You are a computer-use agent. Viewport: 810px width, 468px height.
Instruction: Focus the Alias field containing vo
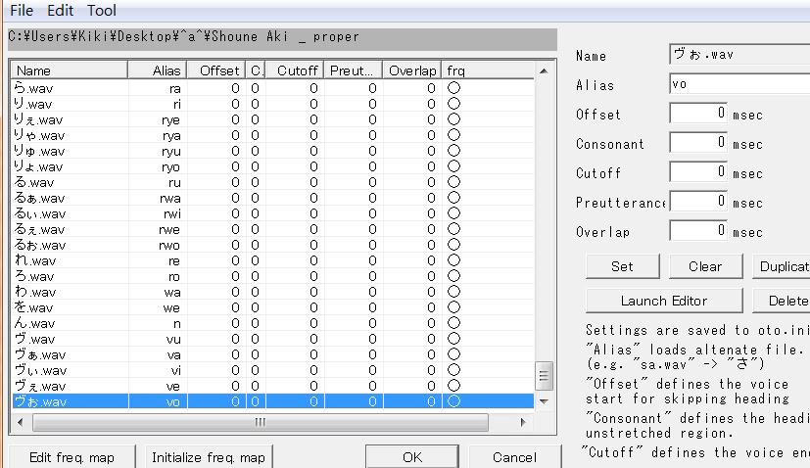click(739, 83)
